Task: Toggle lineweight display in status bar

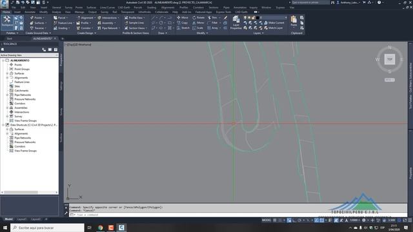Action: click(x=330, y=220)
